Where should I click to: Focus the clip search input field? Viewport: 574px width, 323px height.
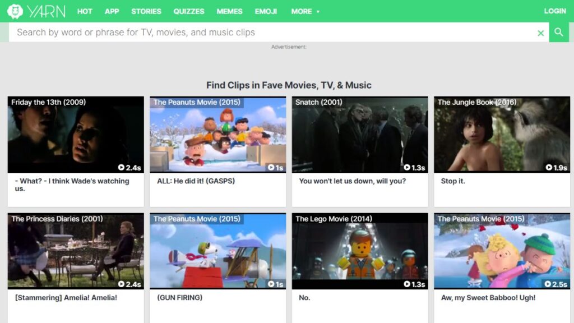pos(269,33)
